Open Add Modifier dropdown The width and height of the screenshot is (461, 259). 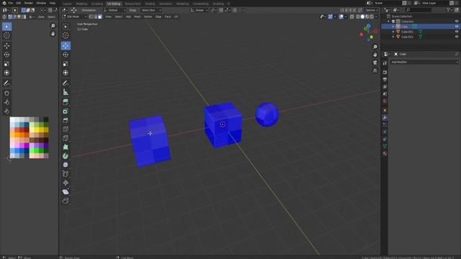pyautogui.click(x=424, y=62)
